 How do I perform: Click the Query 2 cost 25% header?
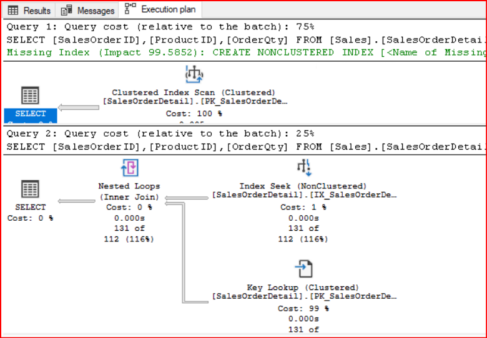[x=160, y=133]
